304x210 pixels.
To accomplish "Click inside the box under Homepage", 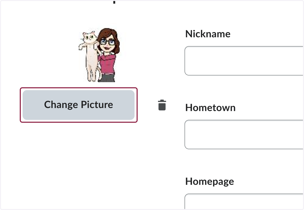I will click(244, 202).
